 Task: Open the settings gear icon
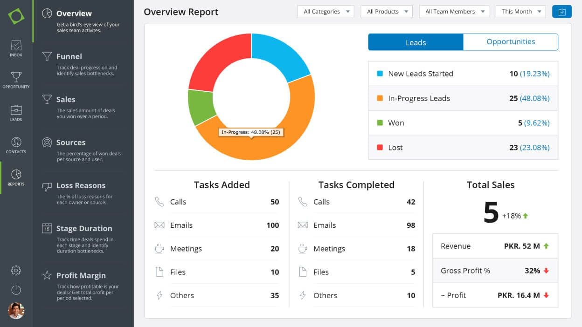pos(16,270)
